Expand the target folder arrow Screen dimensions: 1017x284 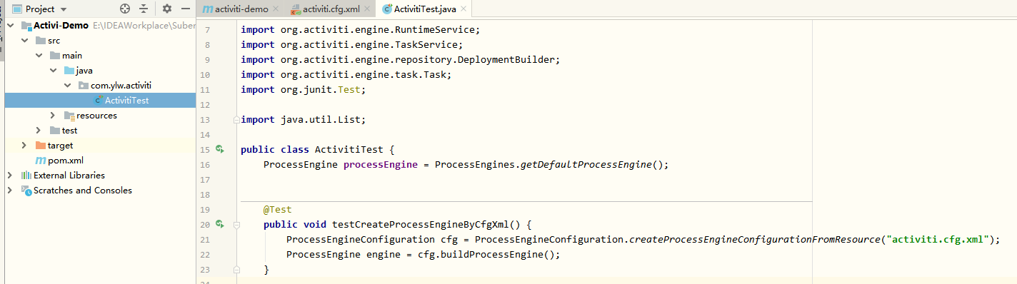pyautogui.click(x=25, y=146)
